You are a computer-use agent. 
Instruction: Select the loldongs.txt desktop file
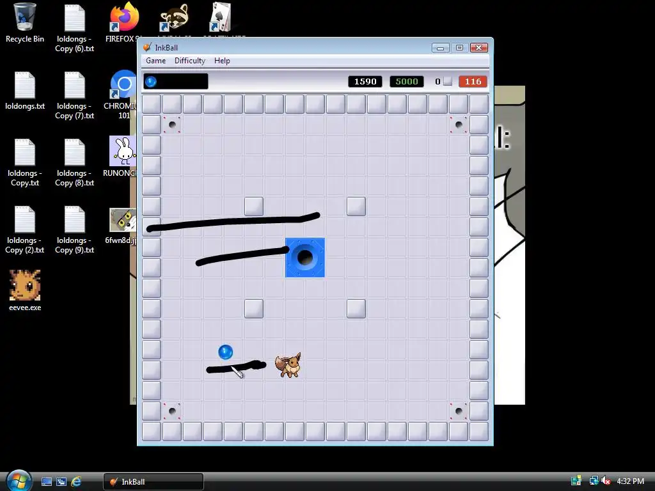25,91
